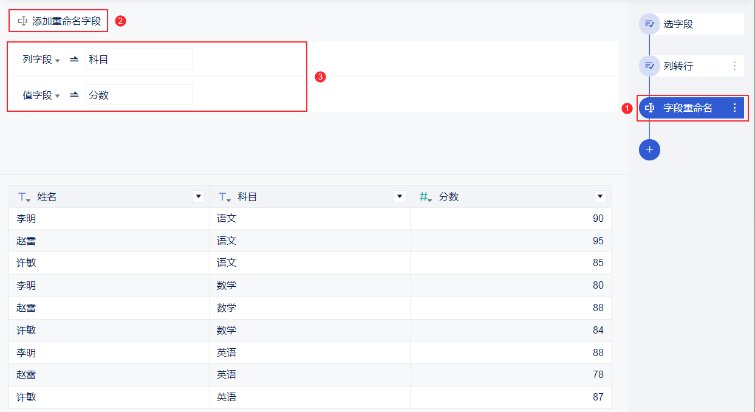Open filter dropdown for 姓名 column
The image size is (755, 412).
click(198, 196)
